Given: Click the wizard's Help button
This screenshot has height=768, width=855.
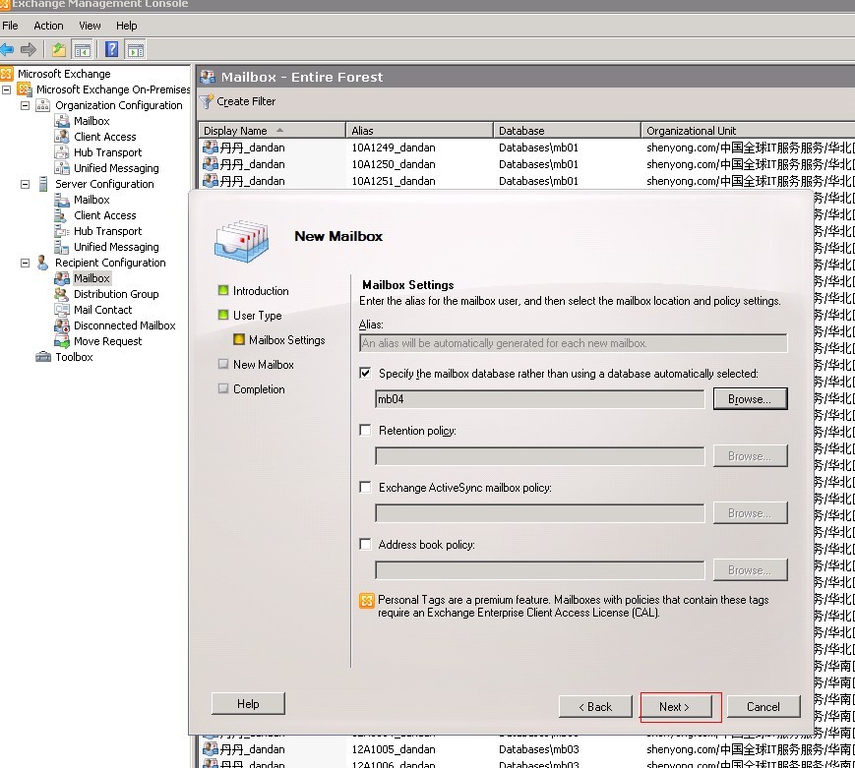Looking at the screenshot, I should (248, 704).
